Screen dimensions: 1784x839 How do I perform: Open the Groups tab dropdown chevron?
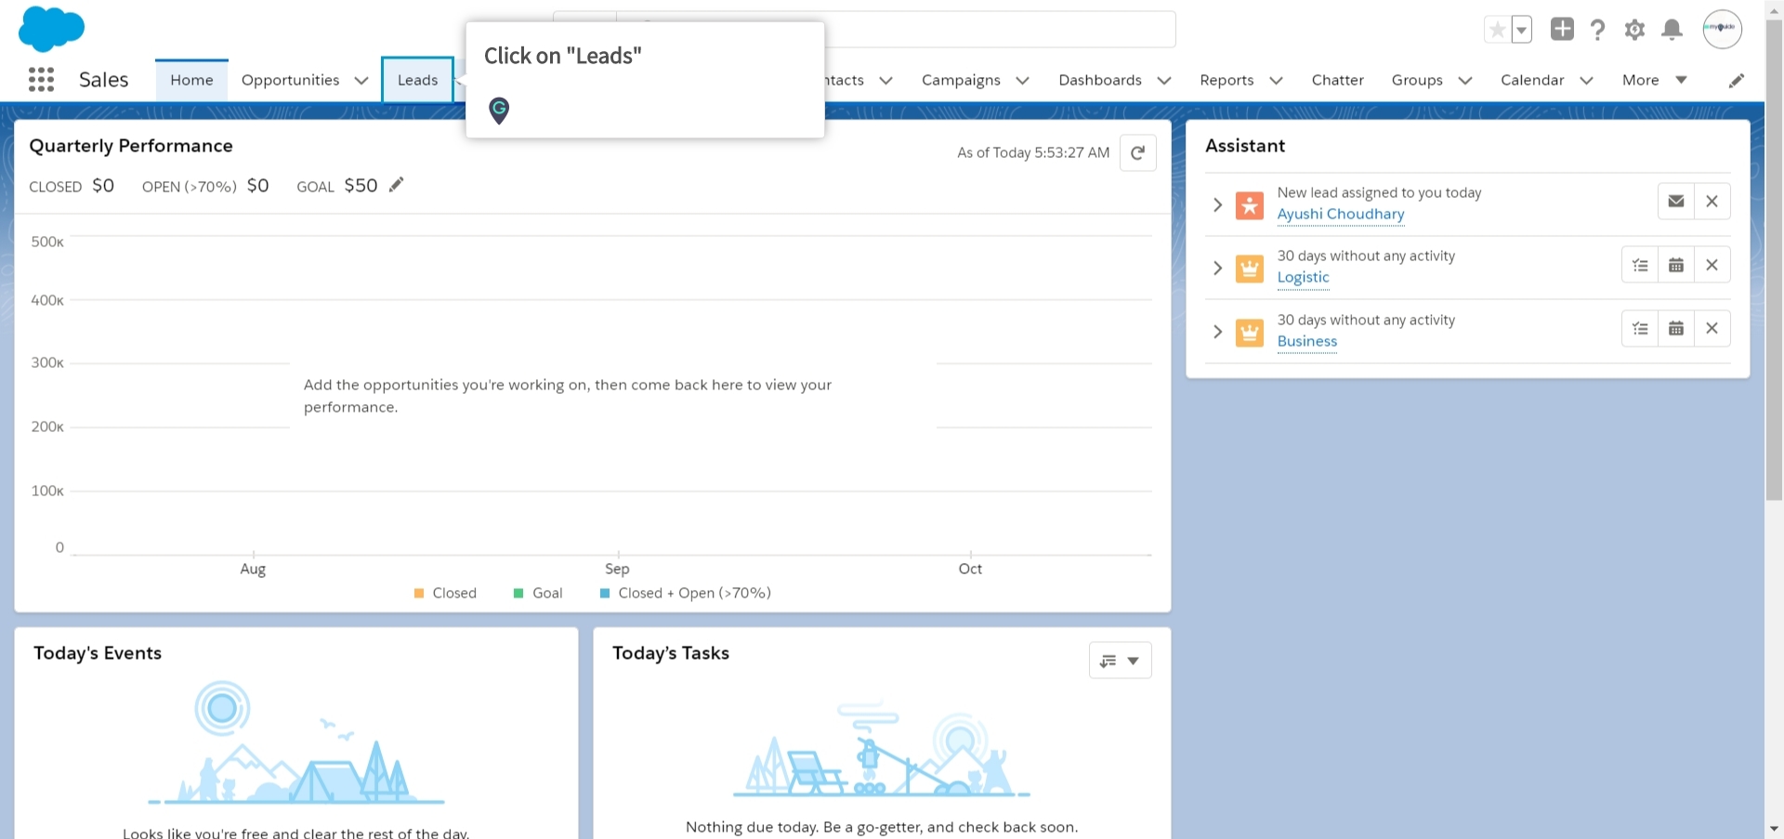[x=1465, y=81]
